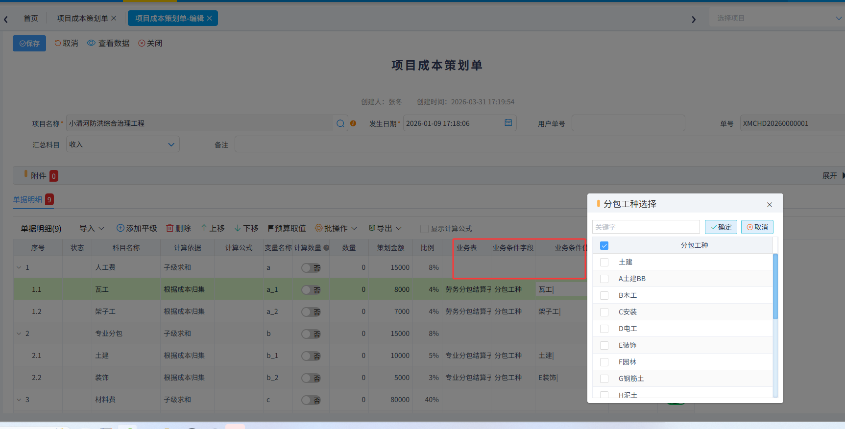Collapse row 2 专业分包 tree node

point(19,334)
